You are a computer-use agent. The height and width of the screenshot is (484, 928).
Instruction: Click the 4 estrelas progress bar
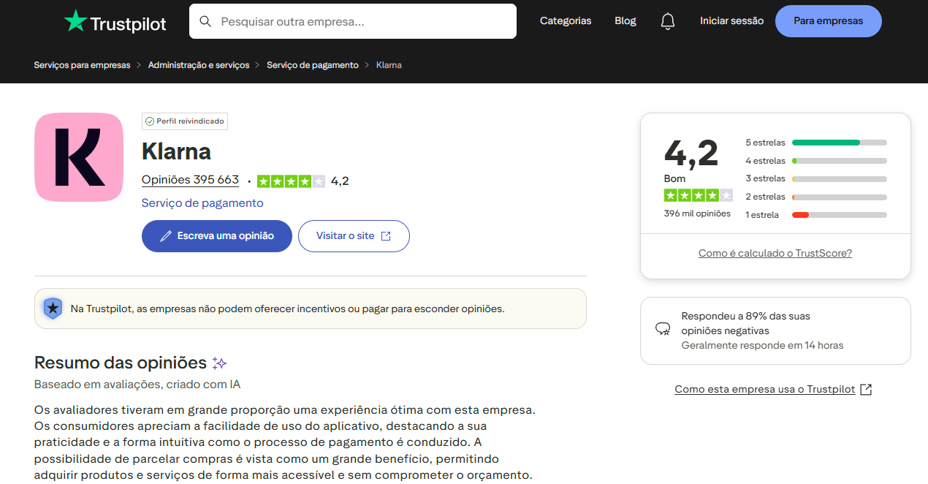click(x=840, y=161)
